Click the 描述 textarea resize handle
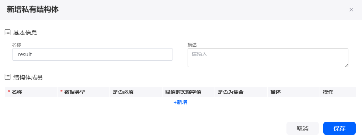The width and height of the screenshot is (362, 139). (347, 65)
